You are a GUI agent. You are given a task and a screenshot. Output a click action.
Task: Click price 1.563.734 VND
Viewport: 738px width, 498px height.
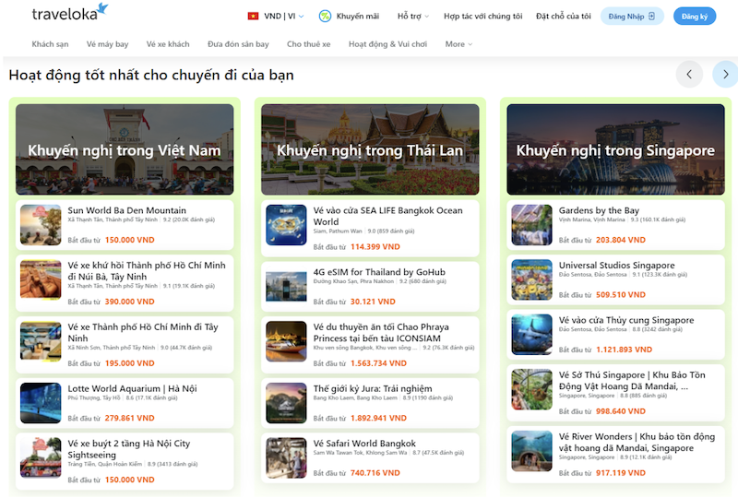click(378, 363)
